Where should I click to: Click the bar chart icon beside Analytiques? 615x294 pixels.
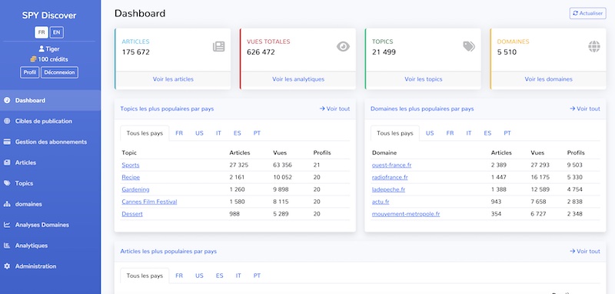click(7, 246)
